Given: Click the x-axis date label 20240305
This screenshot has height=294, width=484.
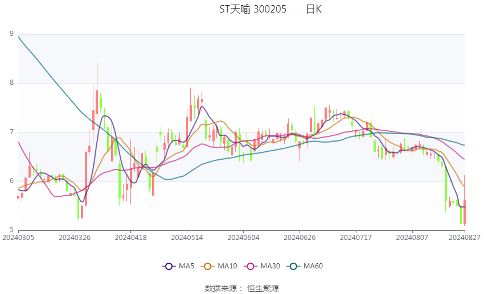Looking at the screenshot, I should 18,238.
